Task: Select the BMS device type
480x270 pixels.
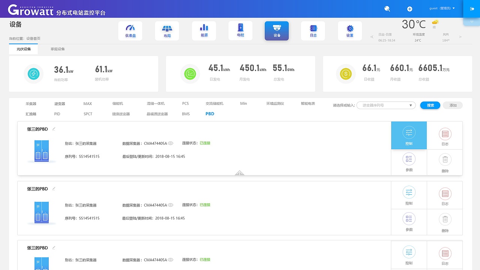Action: click(x=186, y=114)
